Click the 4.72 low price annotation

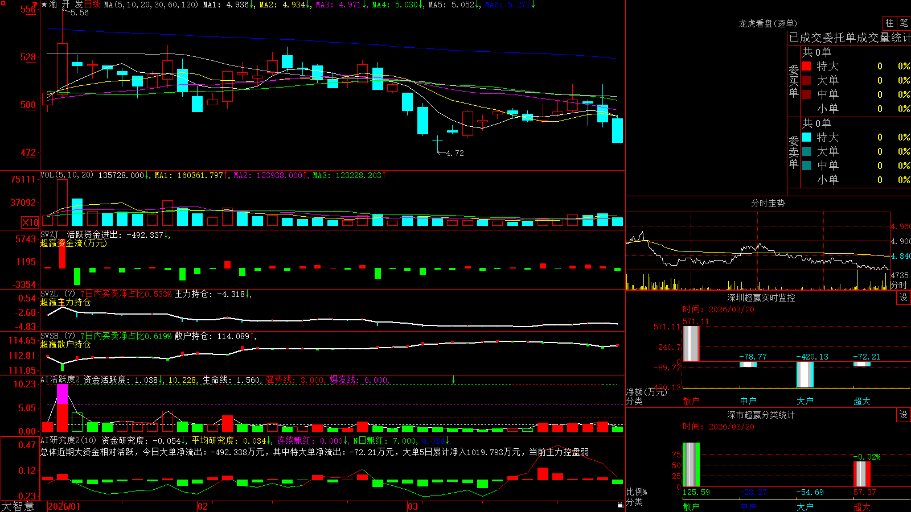click(x=454, y=153)
